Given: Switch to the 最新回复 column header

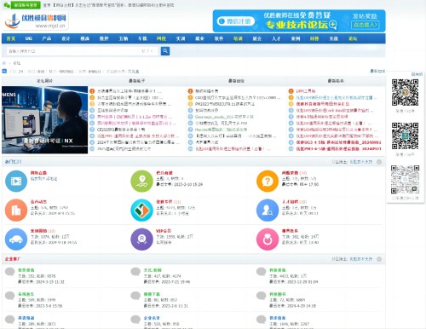Looking at the screenshot, I should [x=236, y=81].
